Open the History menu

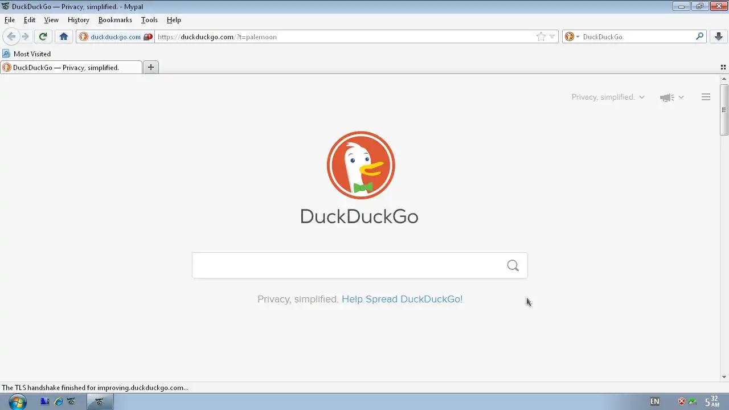click(x=79, y=20)
